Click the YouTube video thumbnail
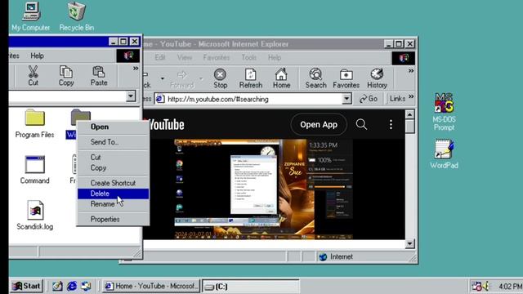The height and width of the screenshot is (294, 523). coord(263,189)
